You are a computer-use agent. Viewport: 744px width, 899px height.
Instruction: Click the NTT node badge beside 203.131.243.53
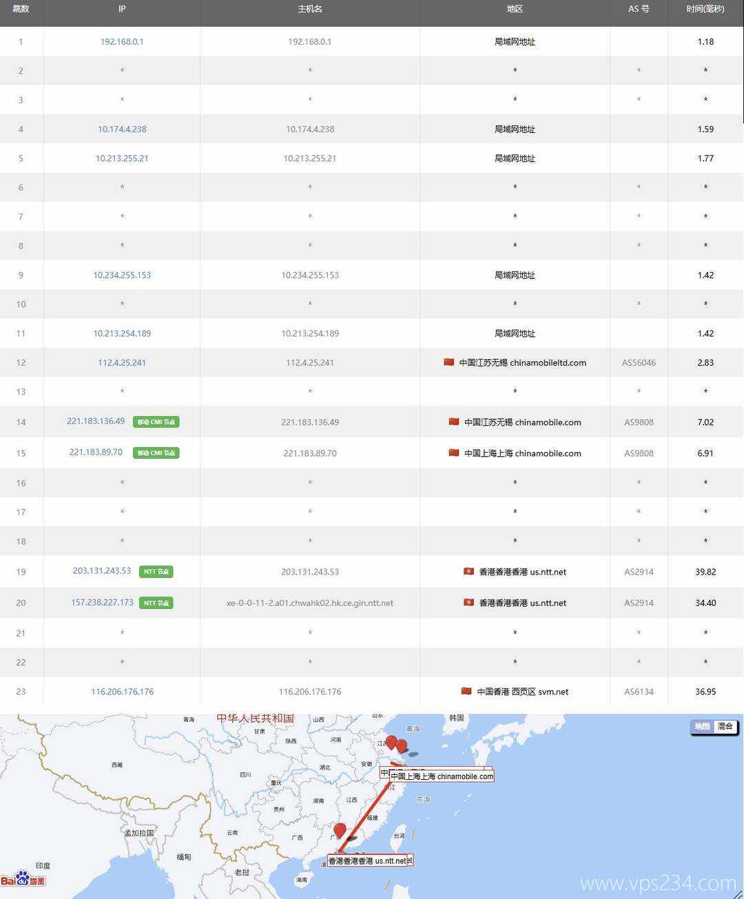pyautogui.click(x=156, y=572)
